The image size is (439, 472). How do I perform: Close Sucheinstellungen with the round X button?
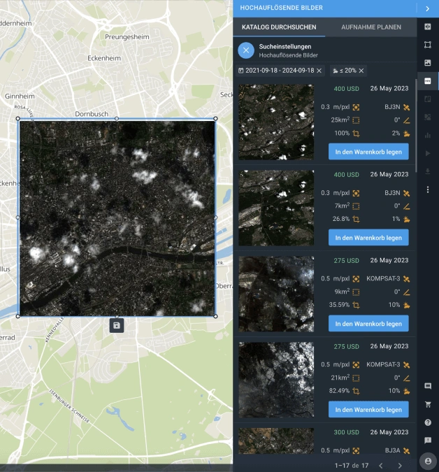[x=246, y=50]
